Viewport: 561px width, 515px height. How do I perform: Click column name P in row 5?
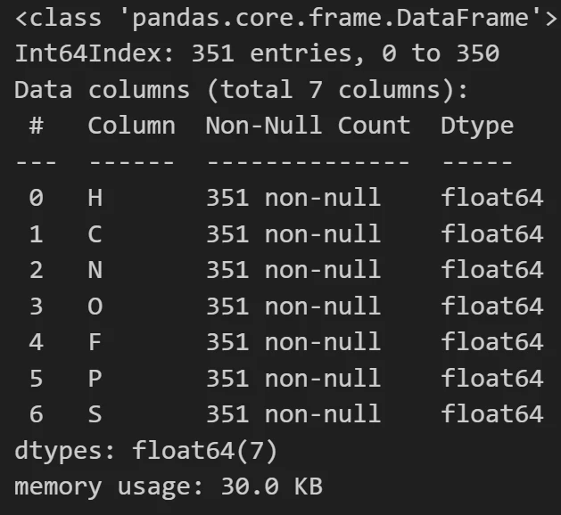(x=95, y=378)
